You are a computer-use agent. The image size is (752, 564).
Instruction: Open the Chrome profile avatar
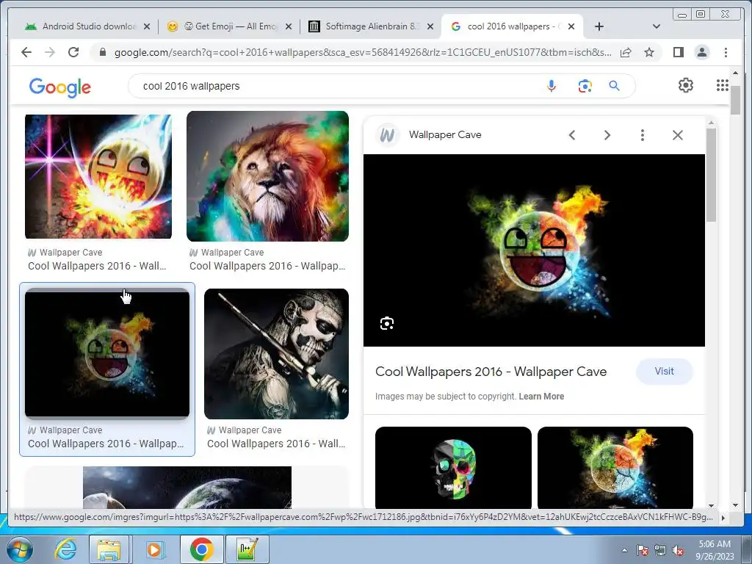(701, 52)
